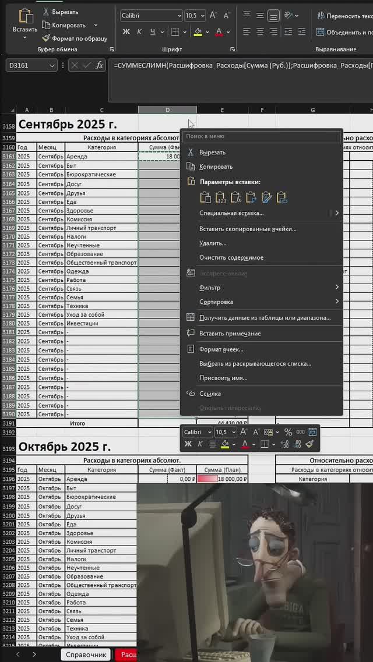373x662 pixels.
Task: Click Присвоить имя
Action: (262, 378)
